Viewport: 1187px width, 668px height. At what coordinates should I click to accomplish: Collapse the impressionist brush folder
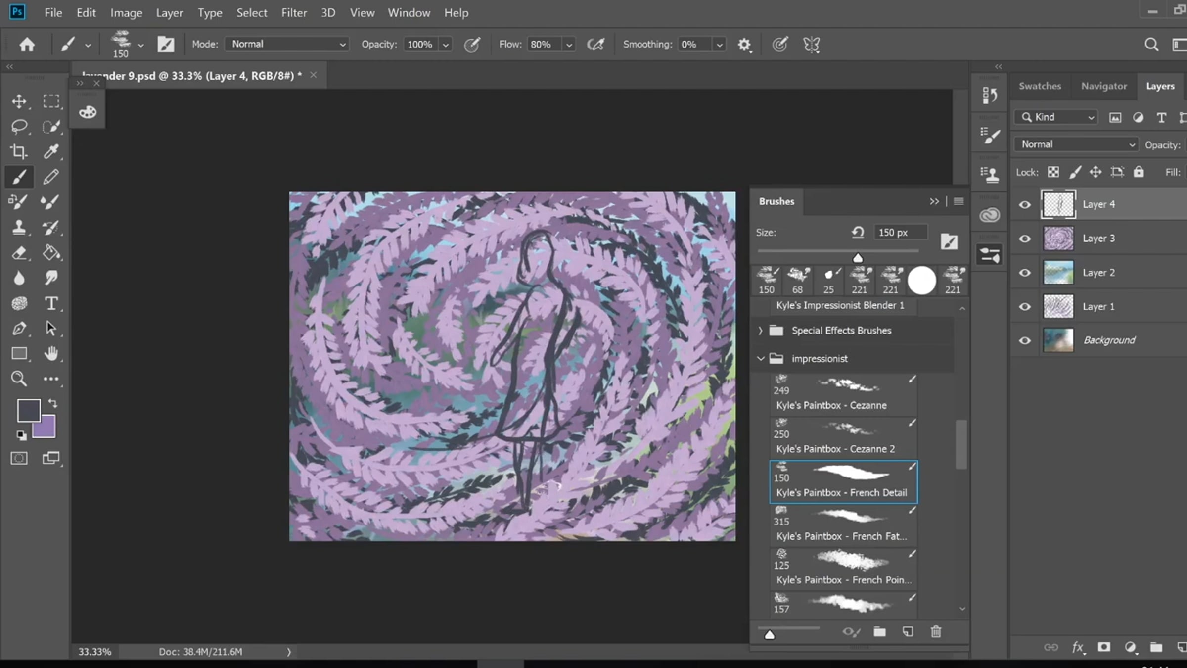coord(761,358)
